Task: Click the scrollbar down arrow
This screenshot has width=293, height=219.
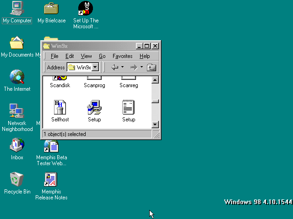Action: (x=155, y=125)
